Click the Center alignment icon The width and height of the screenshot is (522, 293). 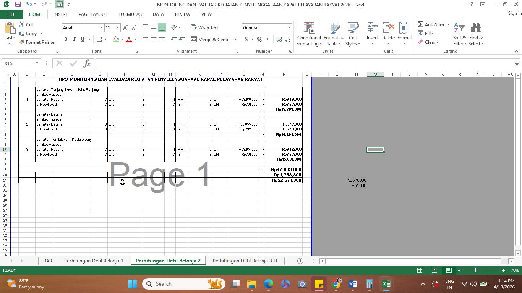[x=154, y=39]
